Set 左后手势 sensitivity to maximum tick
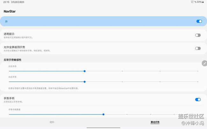Screen dimensions: 207x129 (197, 71)
